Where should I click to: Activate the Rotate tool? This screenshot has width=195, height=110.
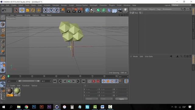coord(33,10)
